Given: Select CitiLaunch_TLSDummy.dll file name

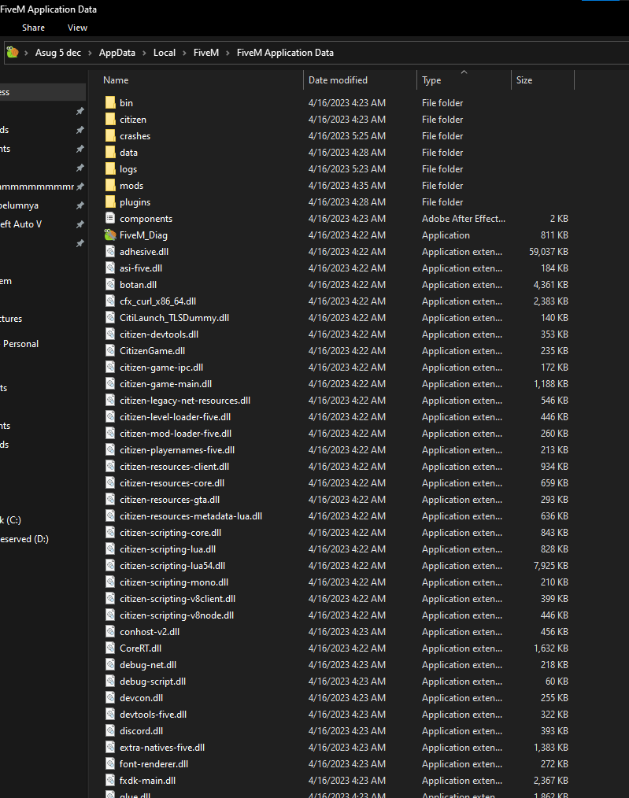Looking at the screenshot, I should click(175, 318).
